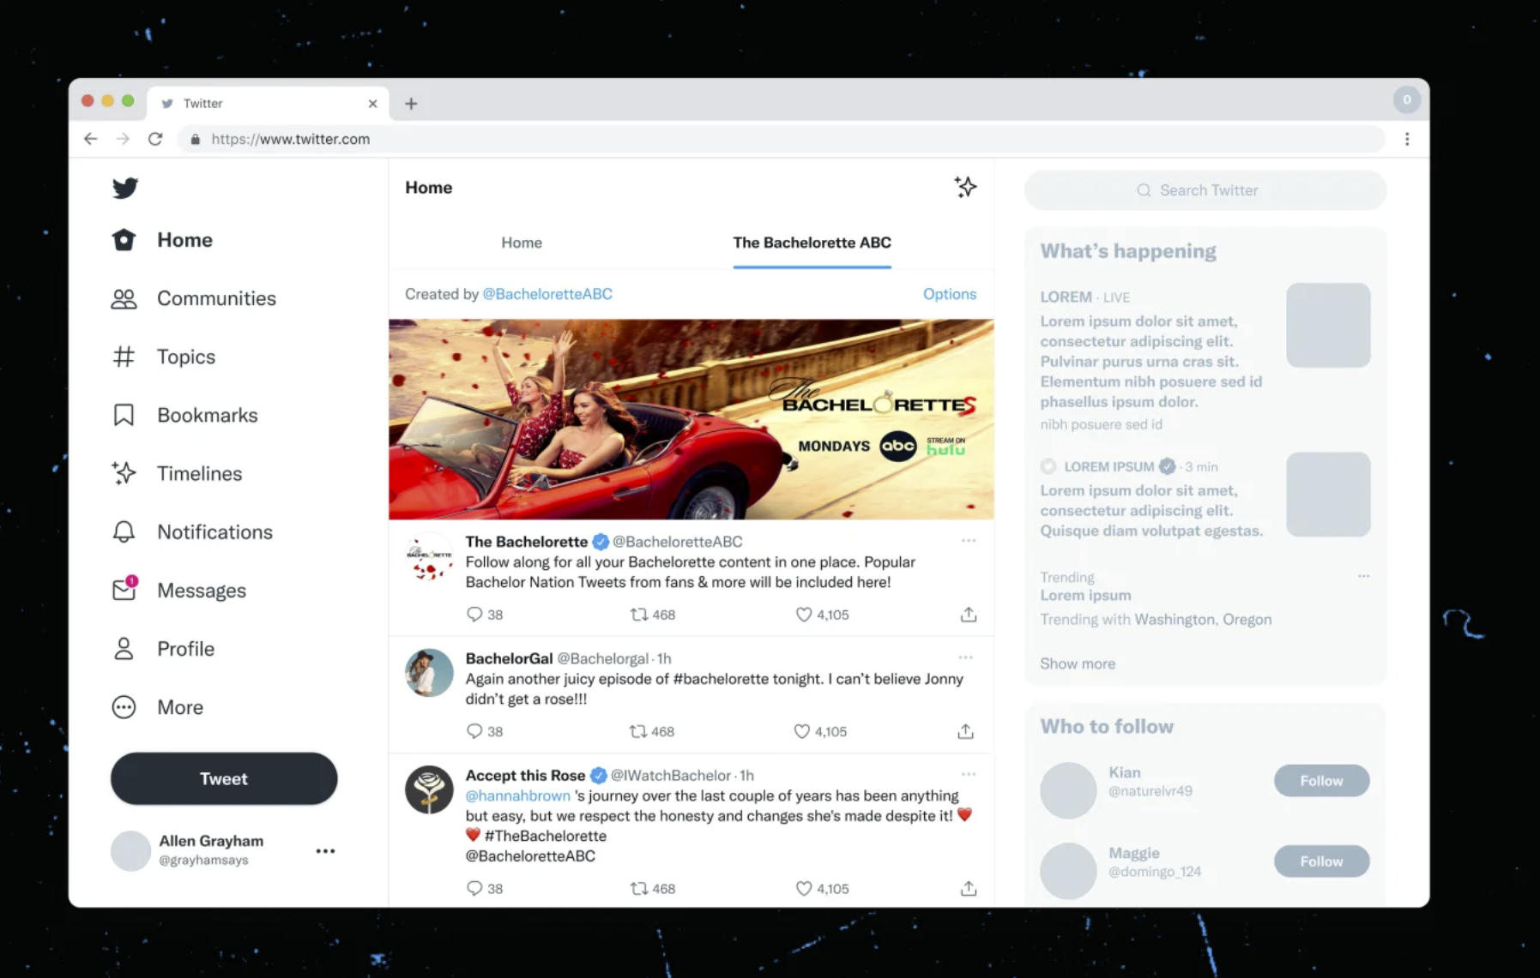Open Bookmarks from the sidebar

[x=184, y=415]
